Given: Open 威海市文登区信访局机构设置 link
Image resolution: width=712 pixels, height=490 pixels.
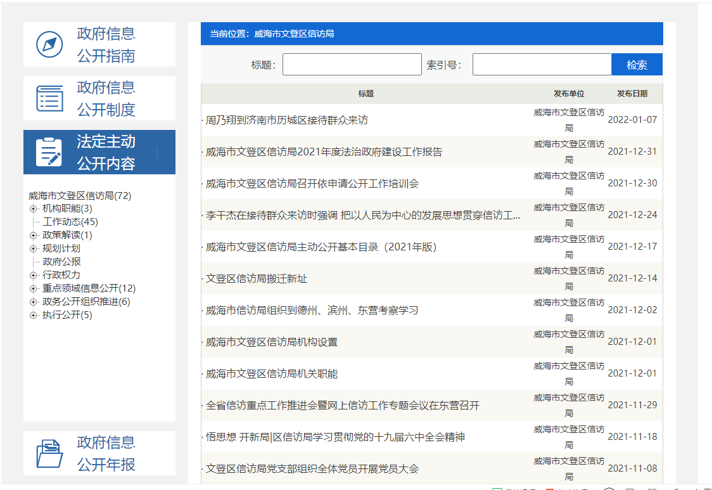Looking at the screenshot, I should pos(272,342).
